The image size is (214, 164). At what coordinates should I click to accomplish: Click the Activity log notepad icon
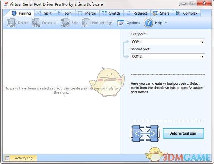coord(7,158)
